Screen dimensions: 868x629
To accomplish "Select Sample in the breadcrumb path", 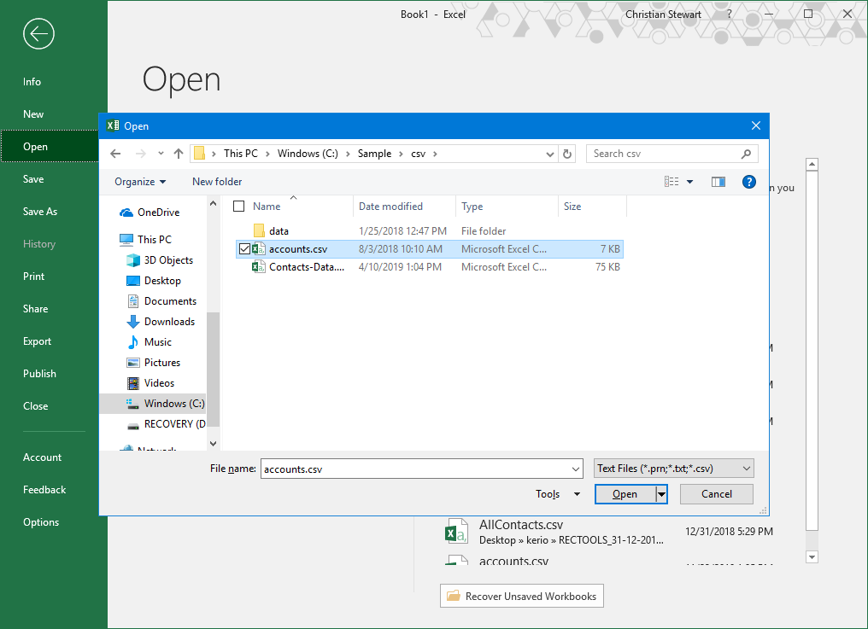I will (x=374, y=154).
